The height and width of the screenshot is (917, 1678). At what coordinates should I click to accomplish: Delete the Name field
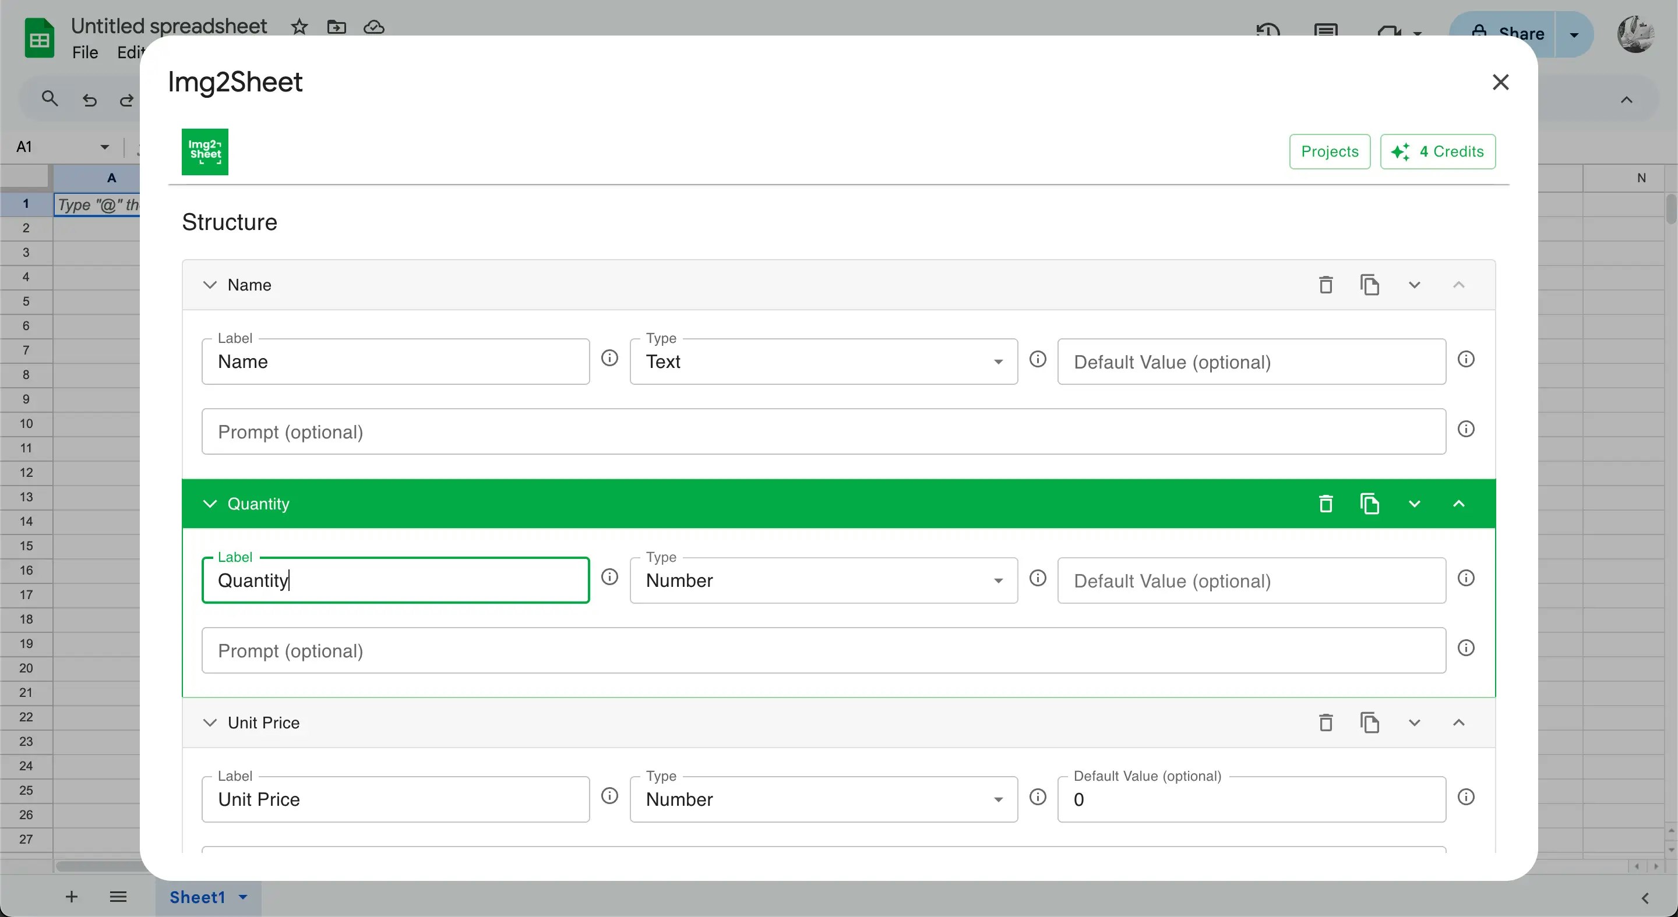coord(1325,285)
